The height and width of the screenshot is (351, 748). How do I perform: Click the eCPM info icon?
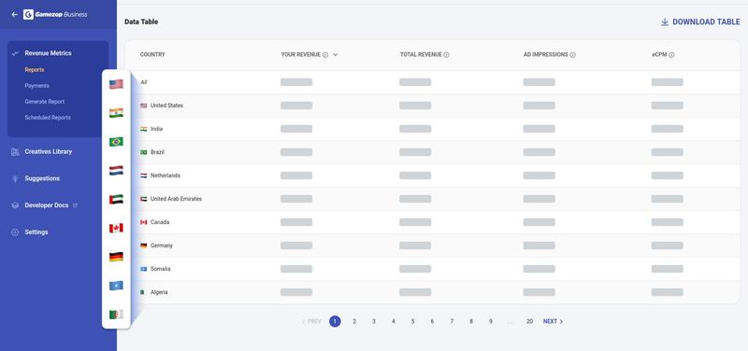pos(671,55)
